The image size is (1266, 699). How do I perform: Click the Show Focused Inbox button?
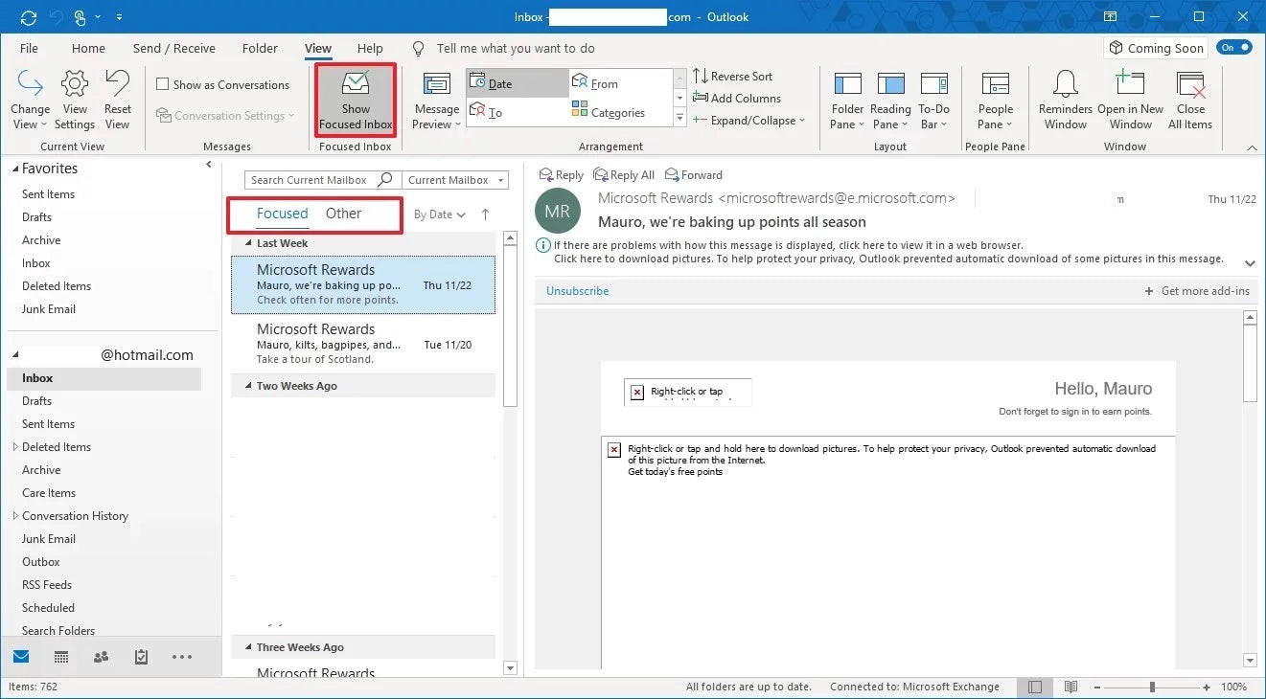(x=356, y=101)
